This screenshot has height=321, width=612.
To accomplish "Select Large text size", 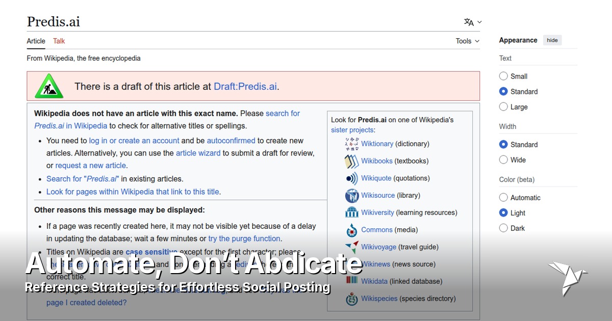I will click(503, 107).
